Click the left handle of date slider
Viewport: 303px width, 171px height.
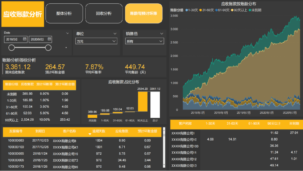point(12,48)
